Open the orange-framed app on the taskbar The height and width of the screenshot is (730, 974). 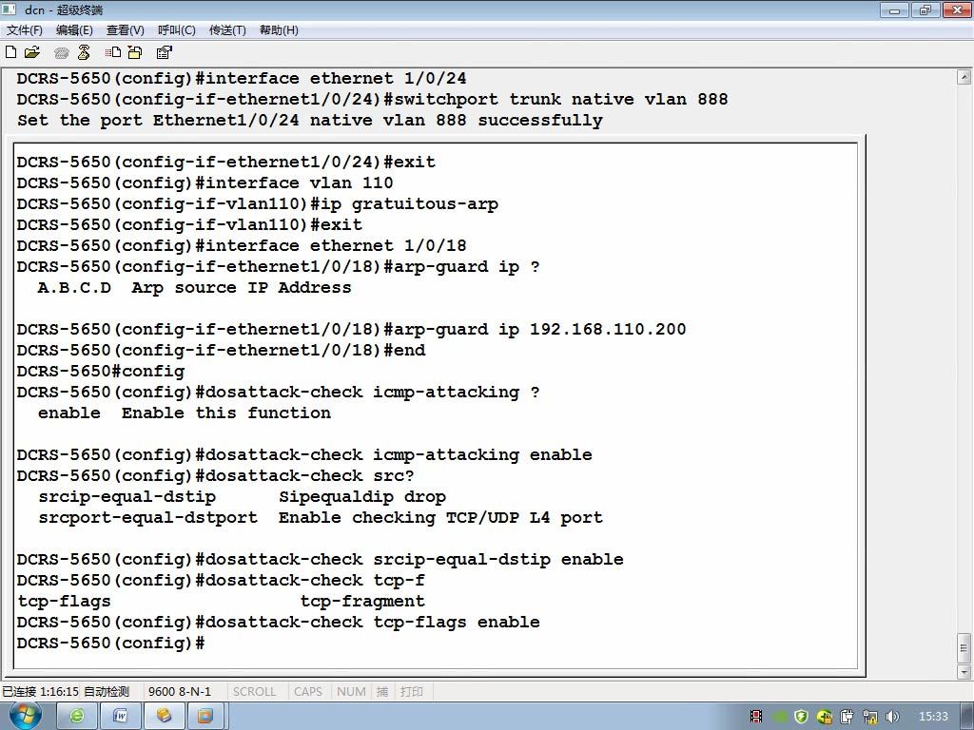click(x=205, y=717)
